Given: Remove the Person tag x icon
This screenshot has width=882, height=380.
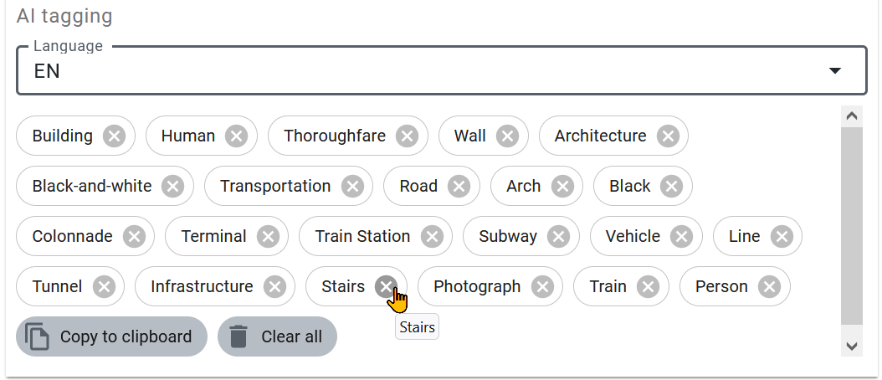Looking at the screenshot, I should [770, 286].
